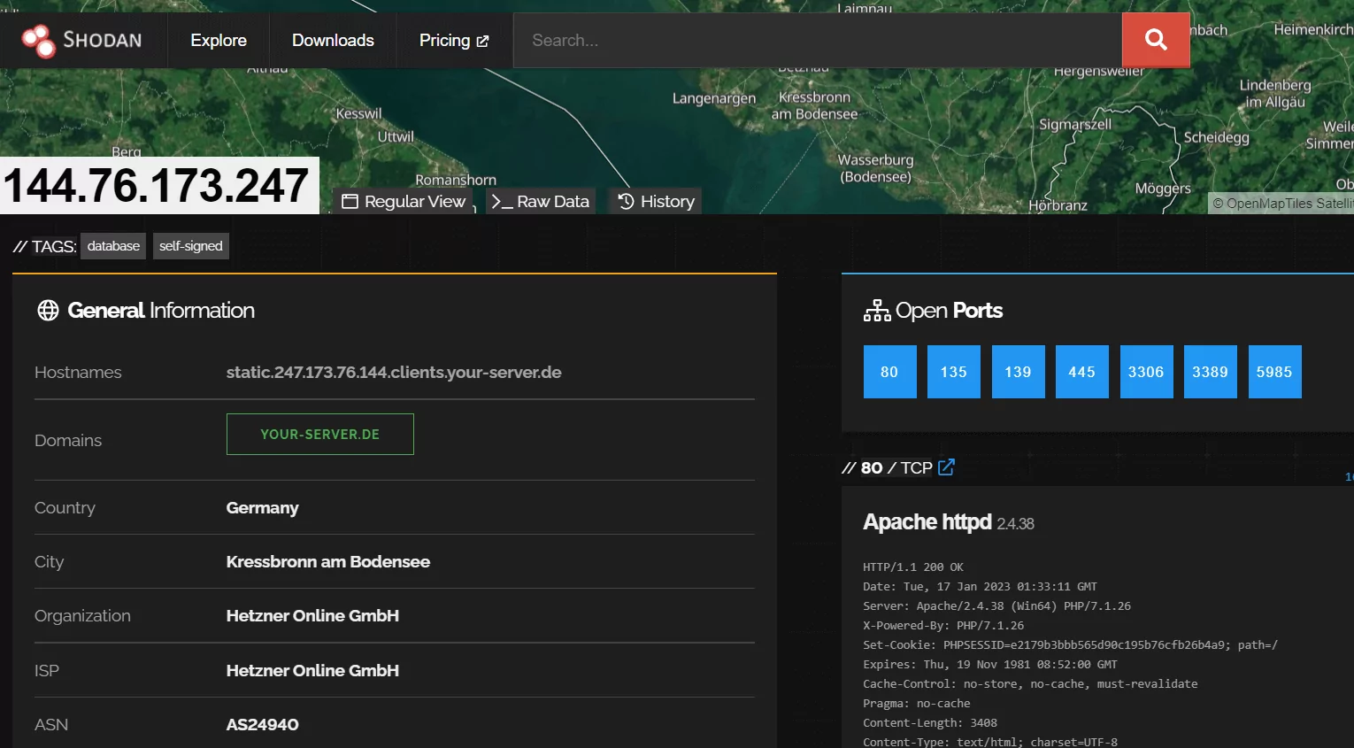Viewport: 1354px width, 748px height.
Task: Open the external link icon beside 80 / TCP
Action: (947, 467)
